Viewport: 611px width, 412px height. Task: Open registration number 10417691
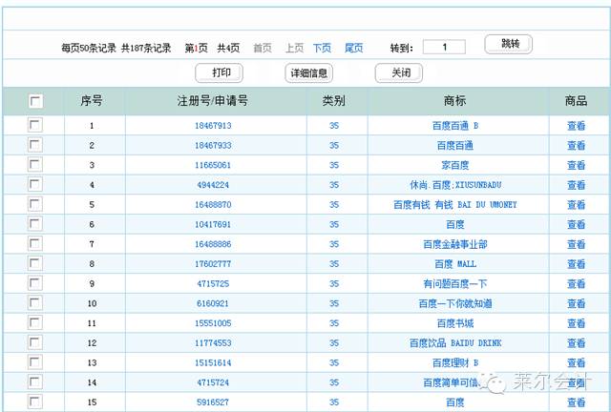(213, 225)
